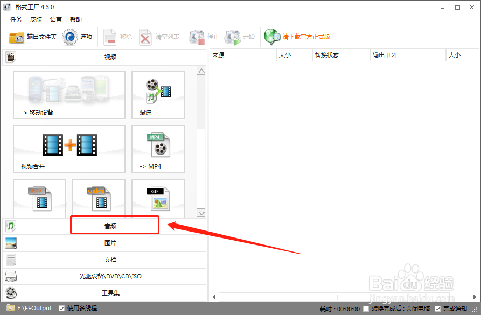481x315 pixels.
Task: Select the MP4 output format icon
Action: pos(157,149)
